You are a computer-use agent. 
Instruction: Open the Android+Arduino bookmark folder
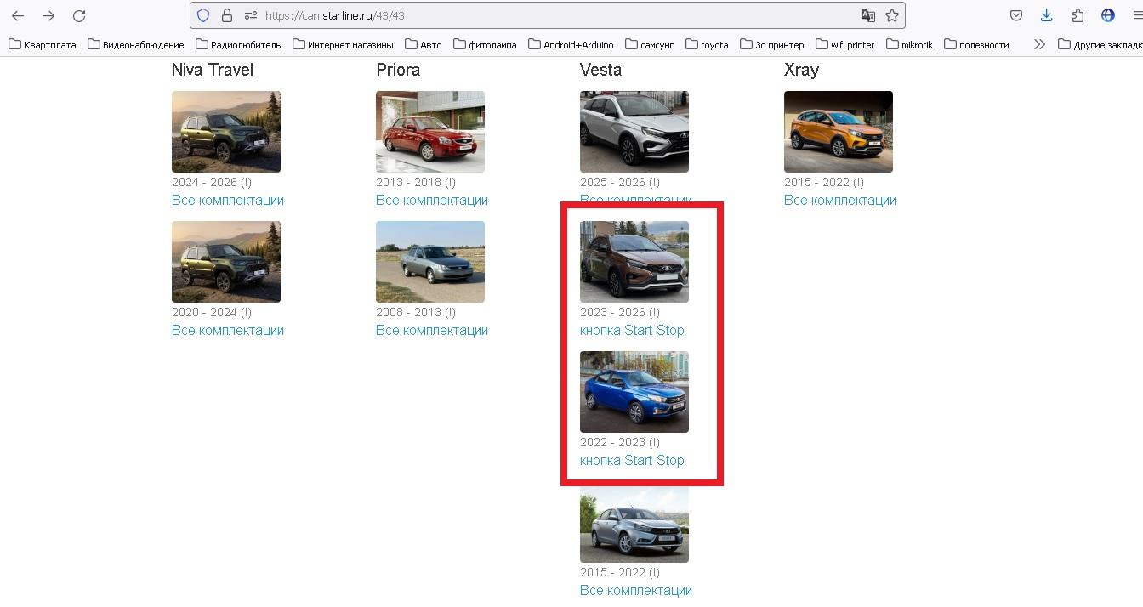pyautogui.click(x=571, y=45)
